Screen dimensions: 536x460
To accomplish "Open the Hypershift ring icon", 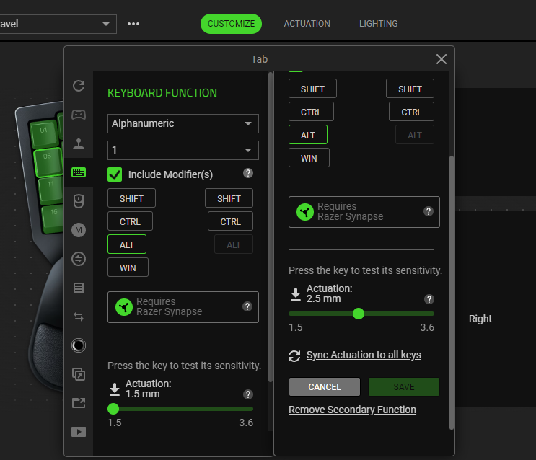I will (x=79, y=345).
